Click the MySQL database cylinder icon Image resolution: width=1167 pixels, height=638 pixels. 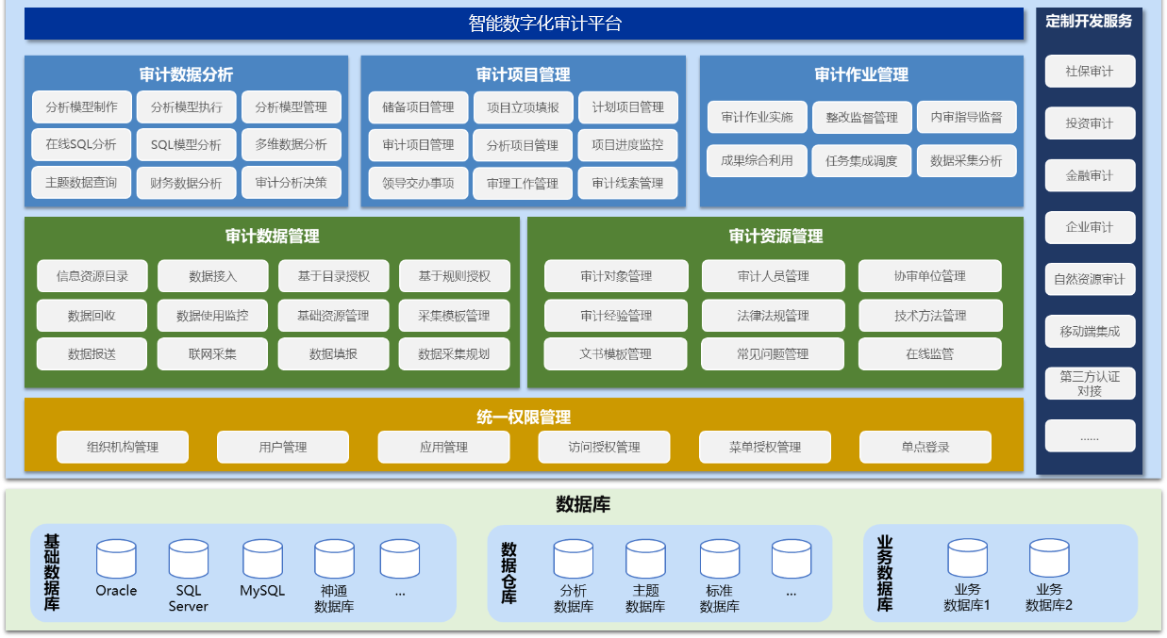tap(262, 559)
